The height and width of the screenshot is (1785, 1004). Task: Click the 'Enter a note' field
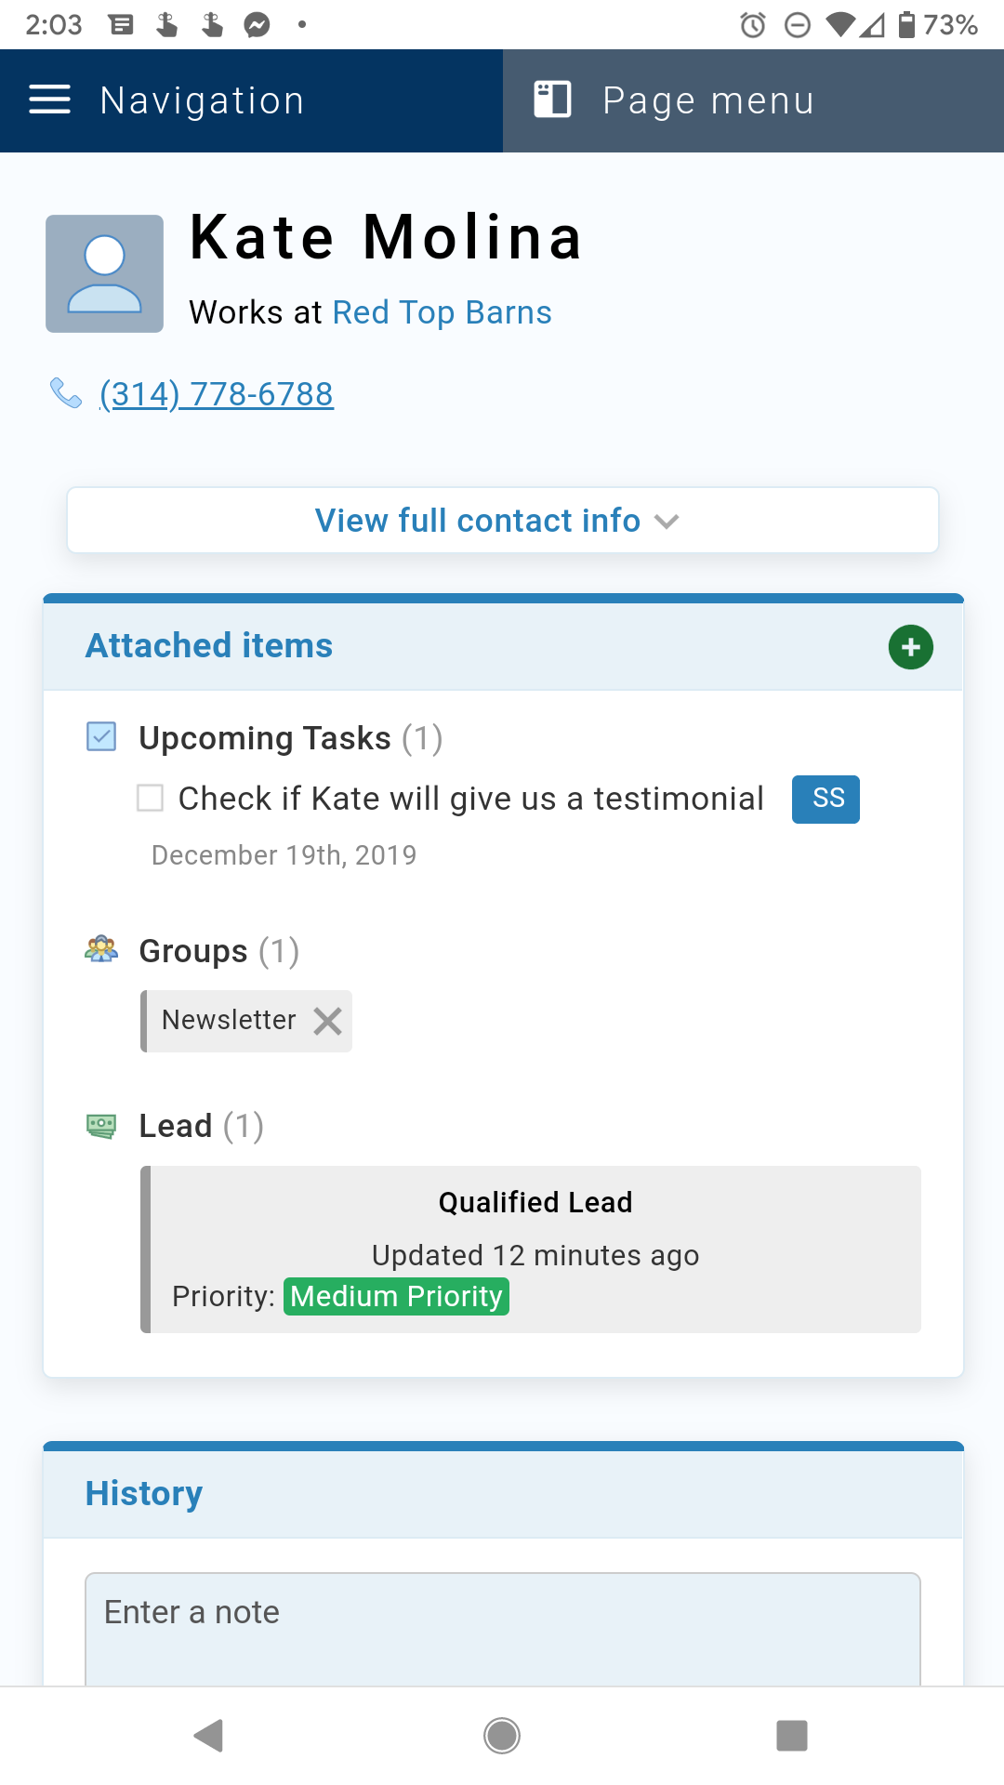click(x=502, y=1613)
